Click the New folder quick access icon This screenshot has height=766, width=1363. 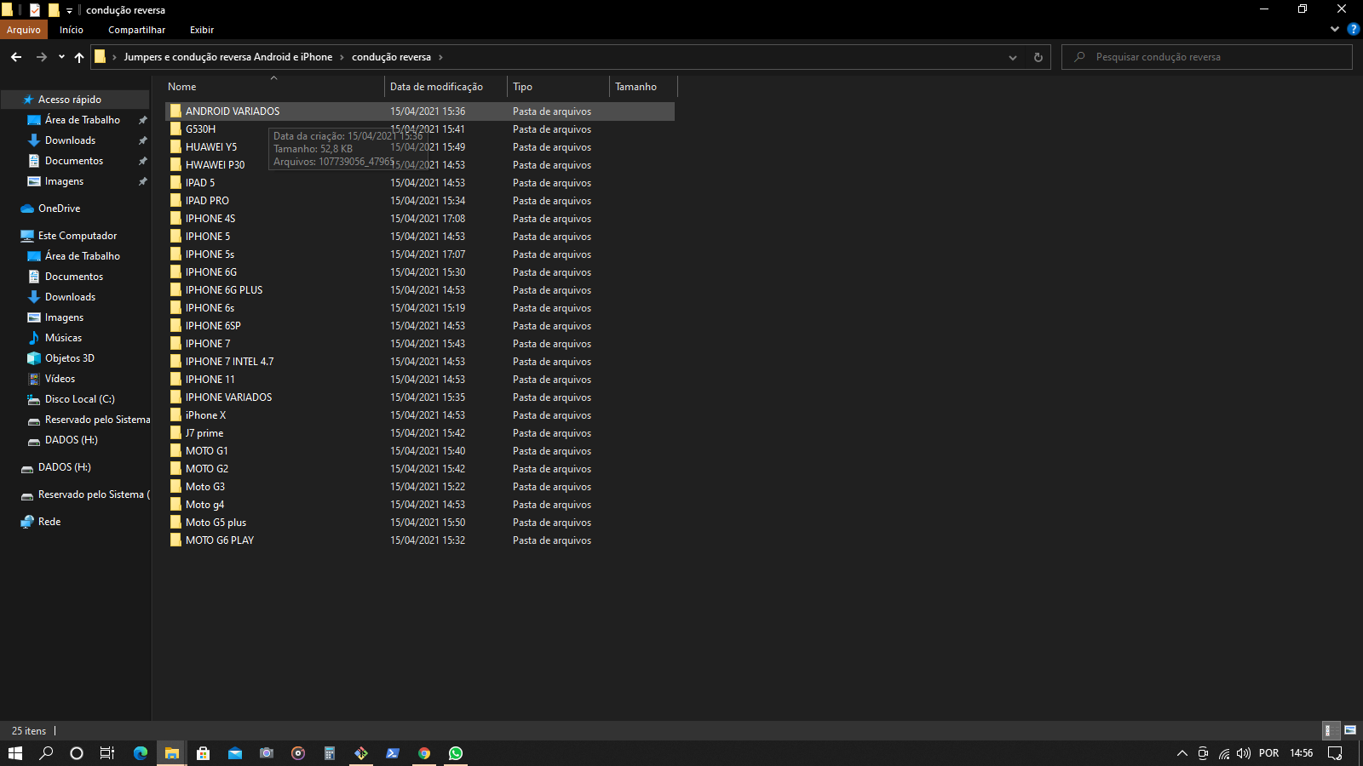click(x=54, y=10)
